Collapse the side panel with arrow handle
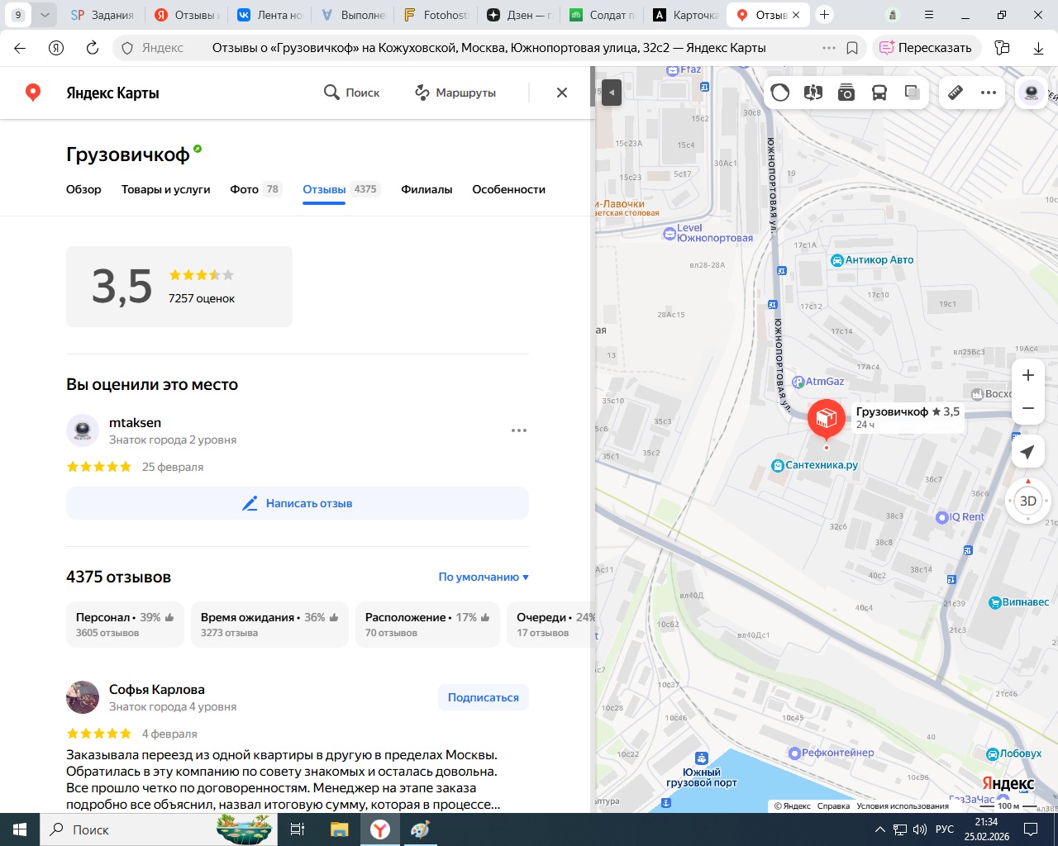Screen dimensions: 1058x846 [612, 93]
